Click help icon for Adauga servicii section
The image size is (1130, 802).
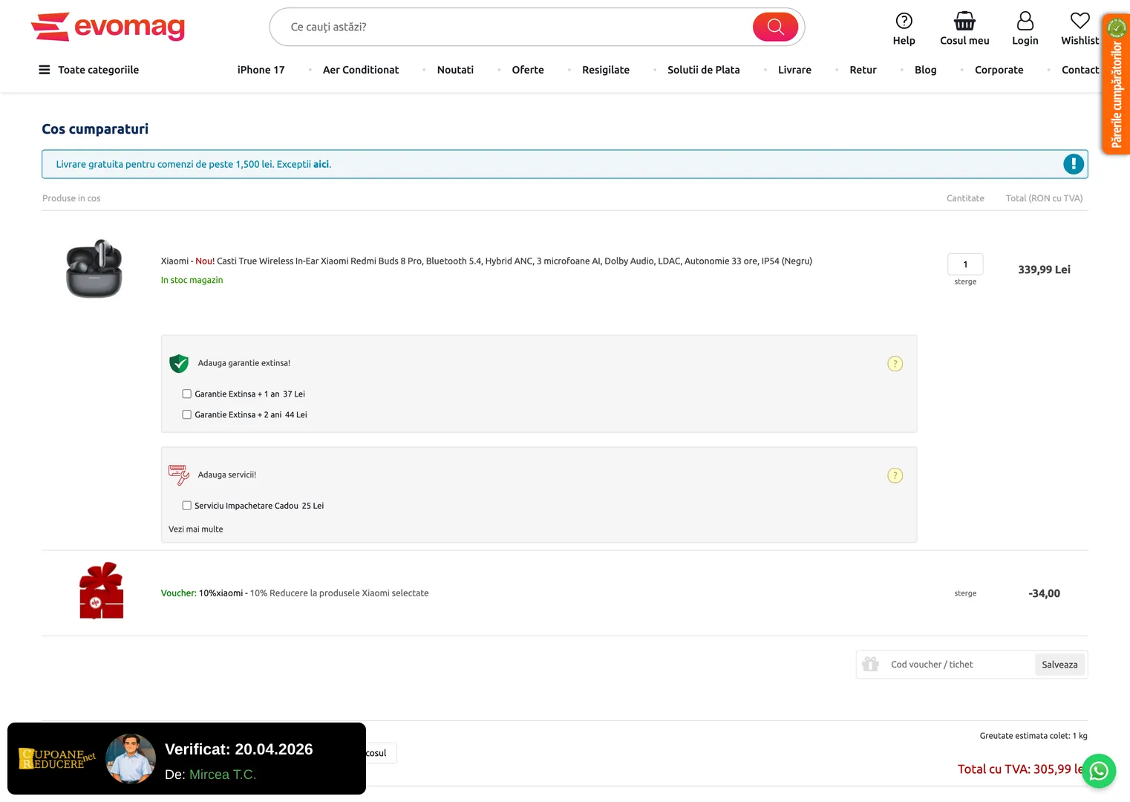point(895,475)
